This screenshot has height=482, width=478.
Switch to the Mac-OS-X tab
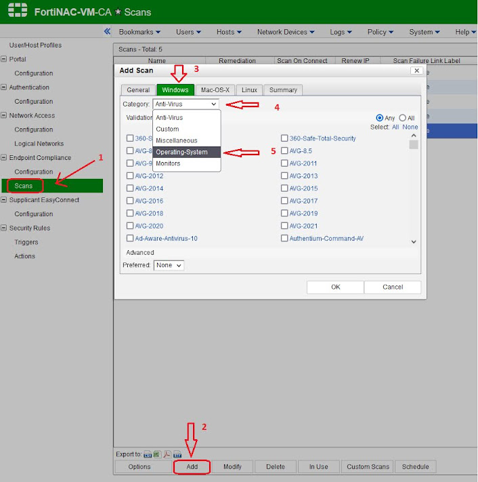click(x=215, y=89)
